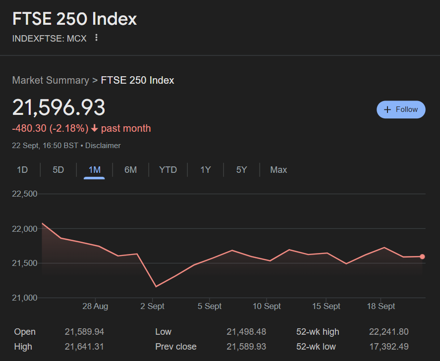Screen dimensions: 440x361
Task: Click the red down arrow beside the change
Action: pyautogui.click(x=95, y=128)
